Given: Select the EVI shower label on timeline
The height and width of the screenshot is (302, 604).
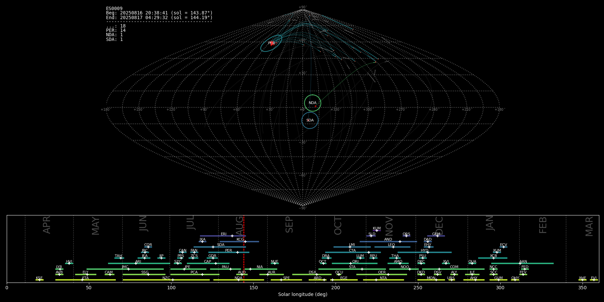Looking at the screenshot, I should [x=594, y=278].
